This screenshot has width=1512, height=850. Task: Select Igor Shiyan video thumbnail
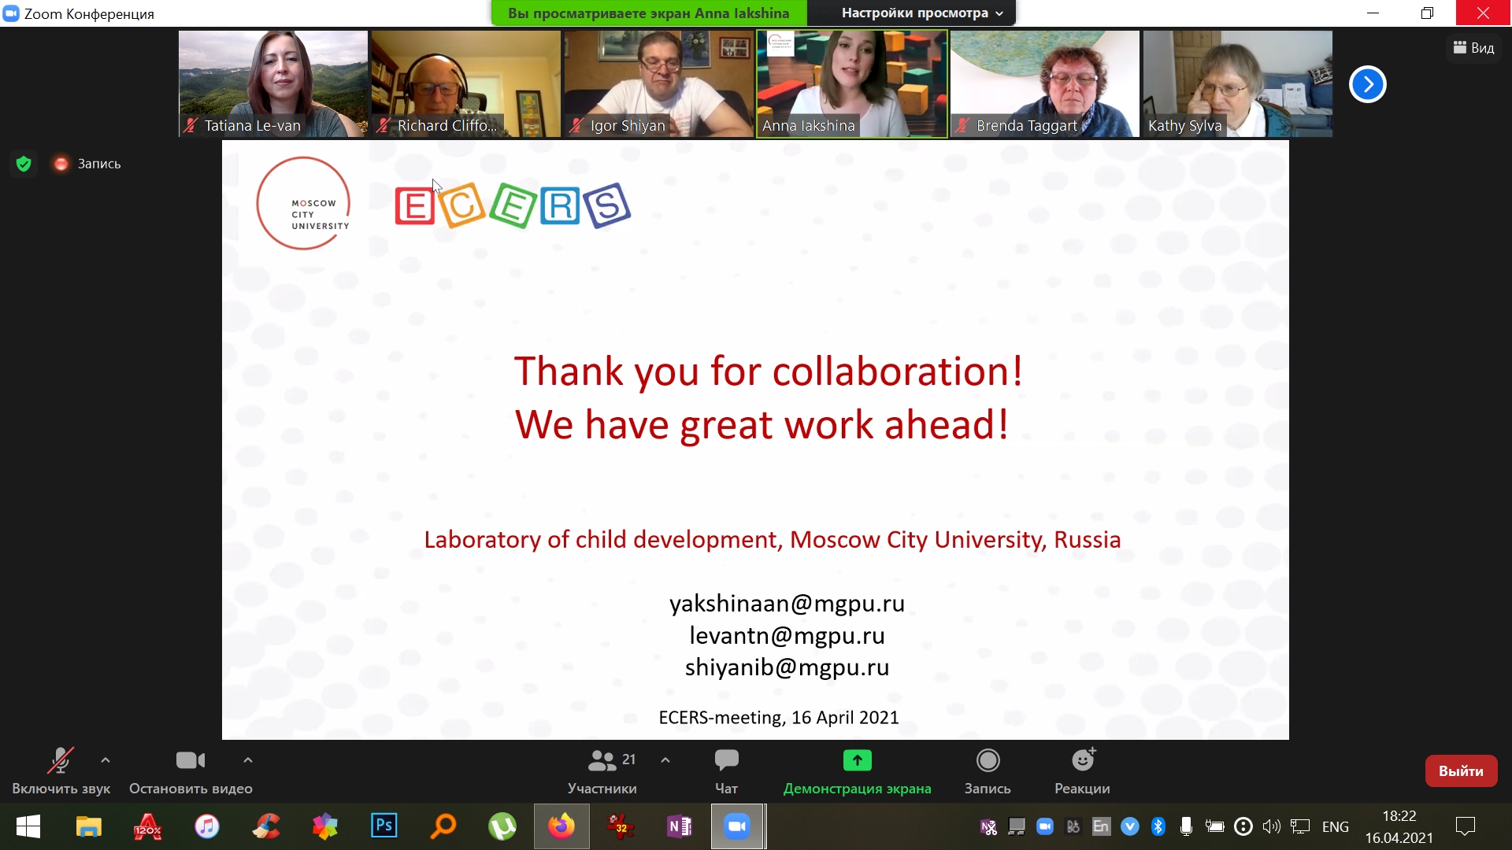[x=658, y=83]
